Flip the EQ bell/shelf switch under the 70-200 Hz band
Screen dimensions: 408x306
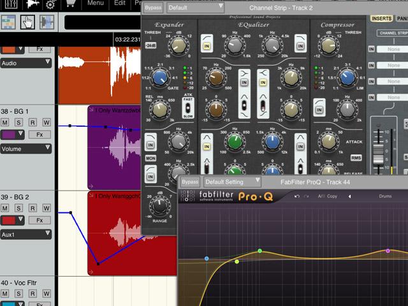click(x=244, y=105)
